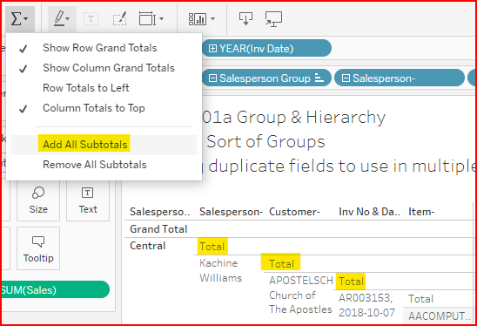The height and width of the screenshot is (326, 477).
Task: Open the Totals sigma toolbar menu
Action: [x=19, y=19]
